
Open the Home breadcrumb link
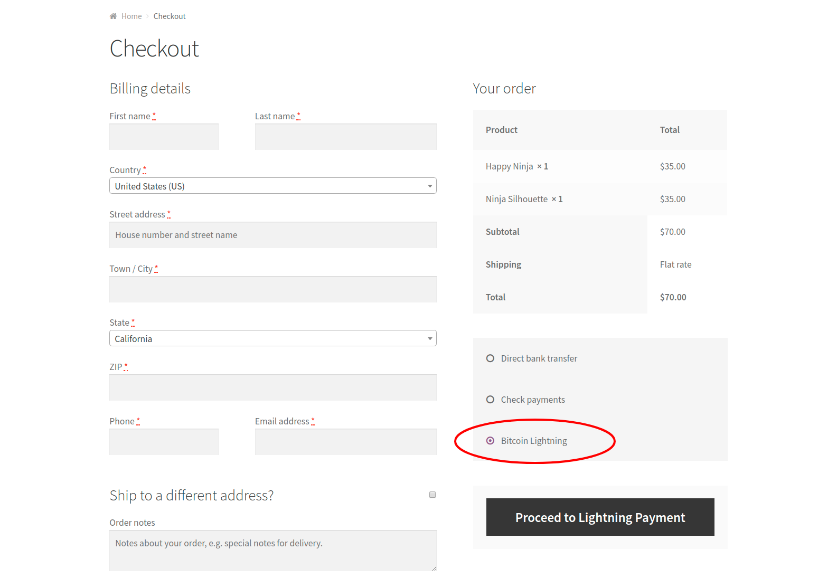(x=131, y=16)
